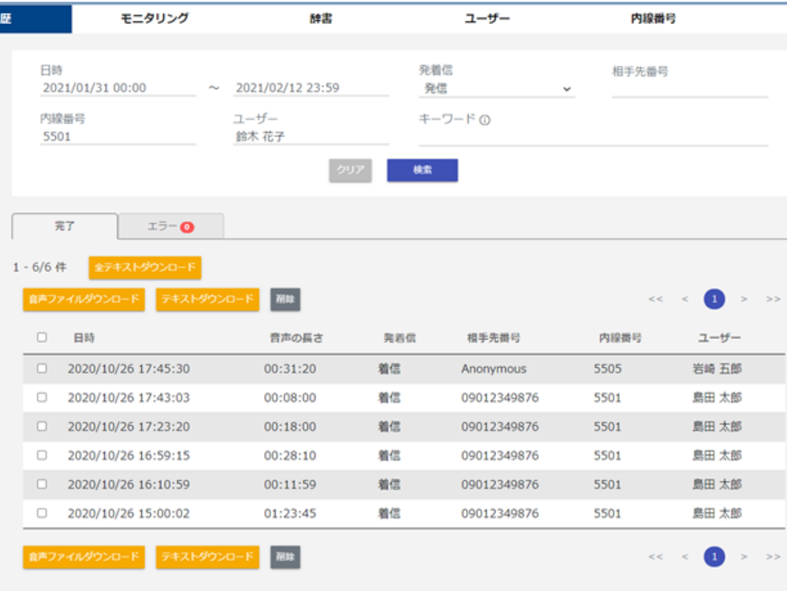Click the duration 00:31:20

click(290, 369)
